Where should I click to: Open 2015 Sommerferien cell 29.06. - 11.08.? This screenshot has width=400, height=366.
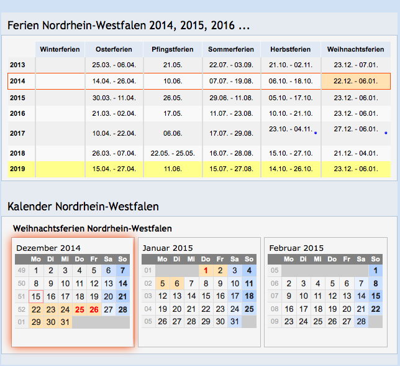231,98
